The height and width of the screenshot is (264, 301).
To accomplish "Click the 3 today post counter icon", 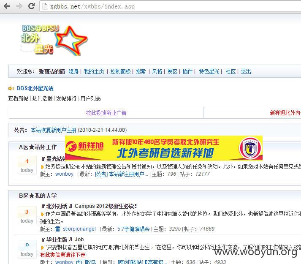I will coord(27,216).
